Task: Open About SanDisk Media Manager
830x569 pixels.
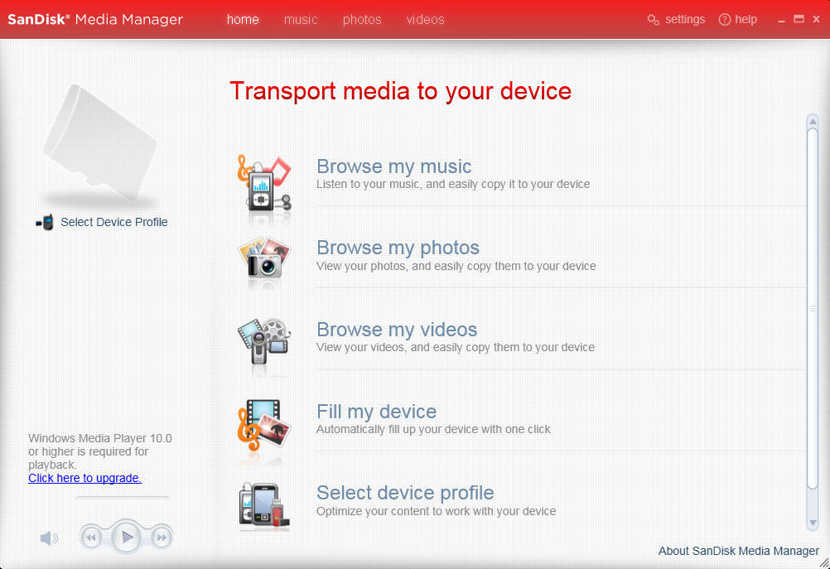Action: point(738,550)
